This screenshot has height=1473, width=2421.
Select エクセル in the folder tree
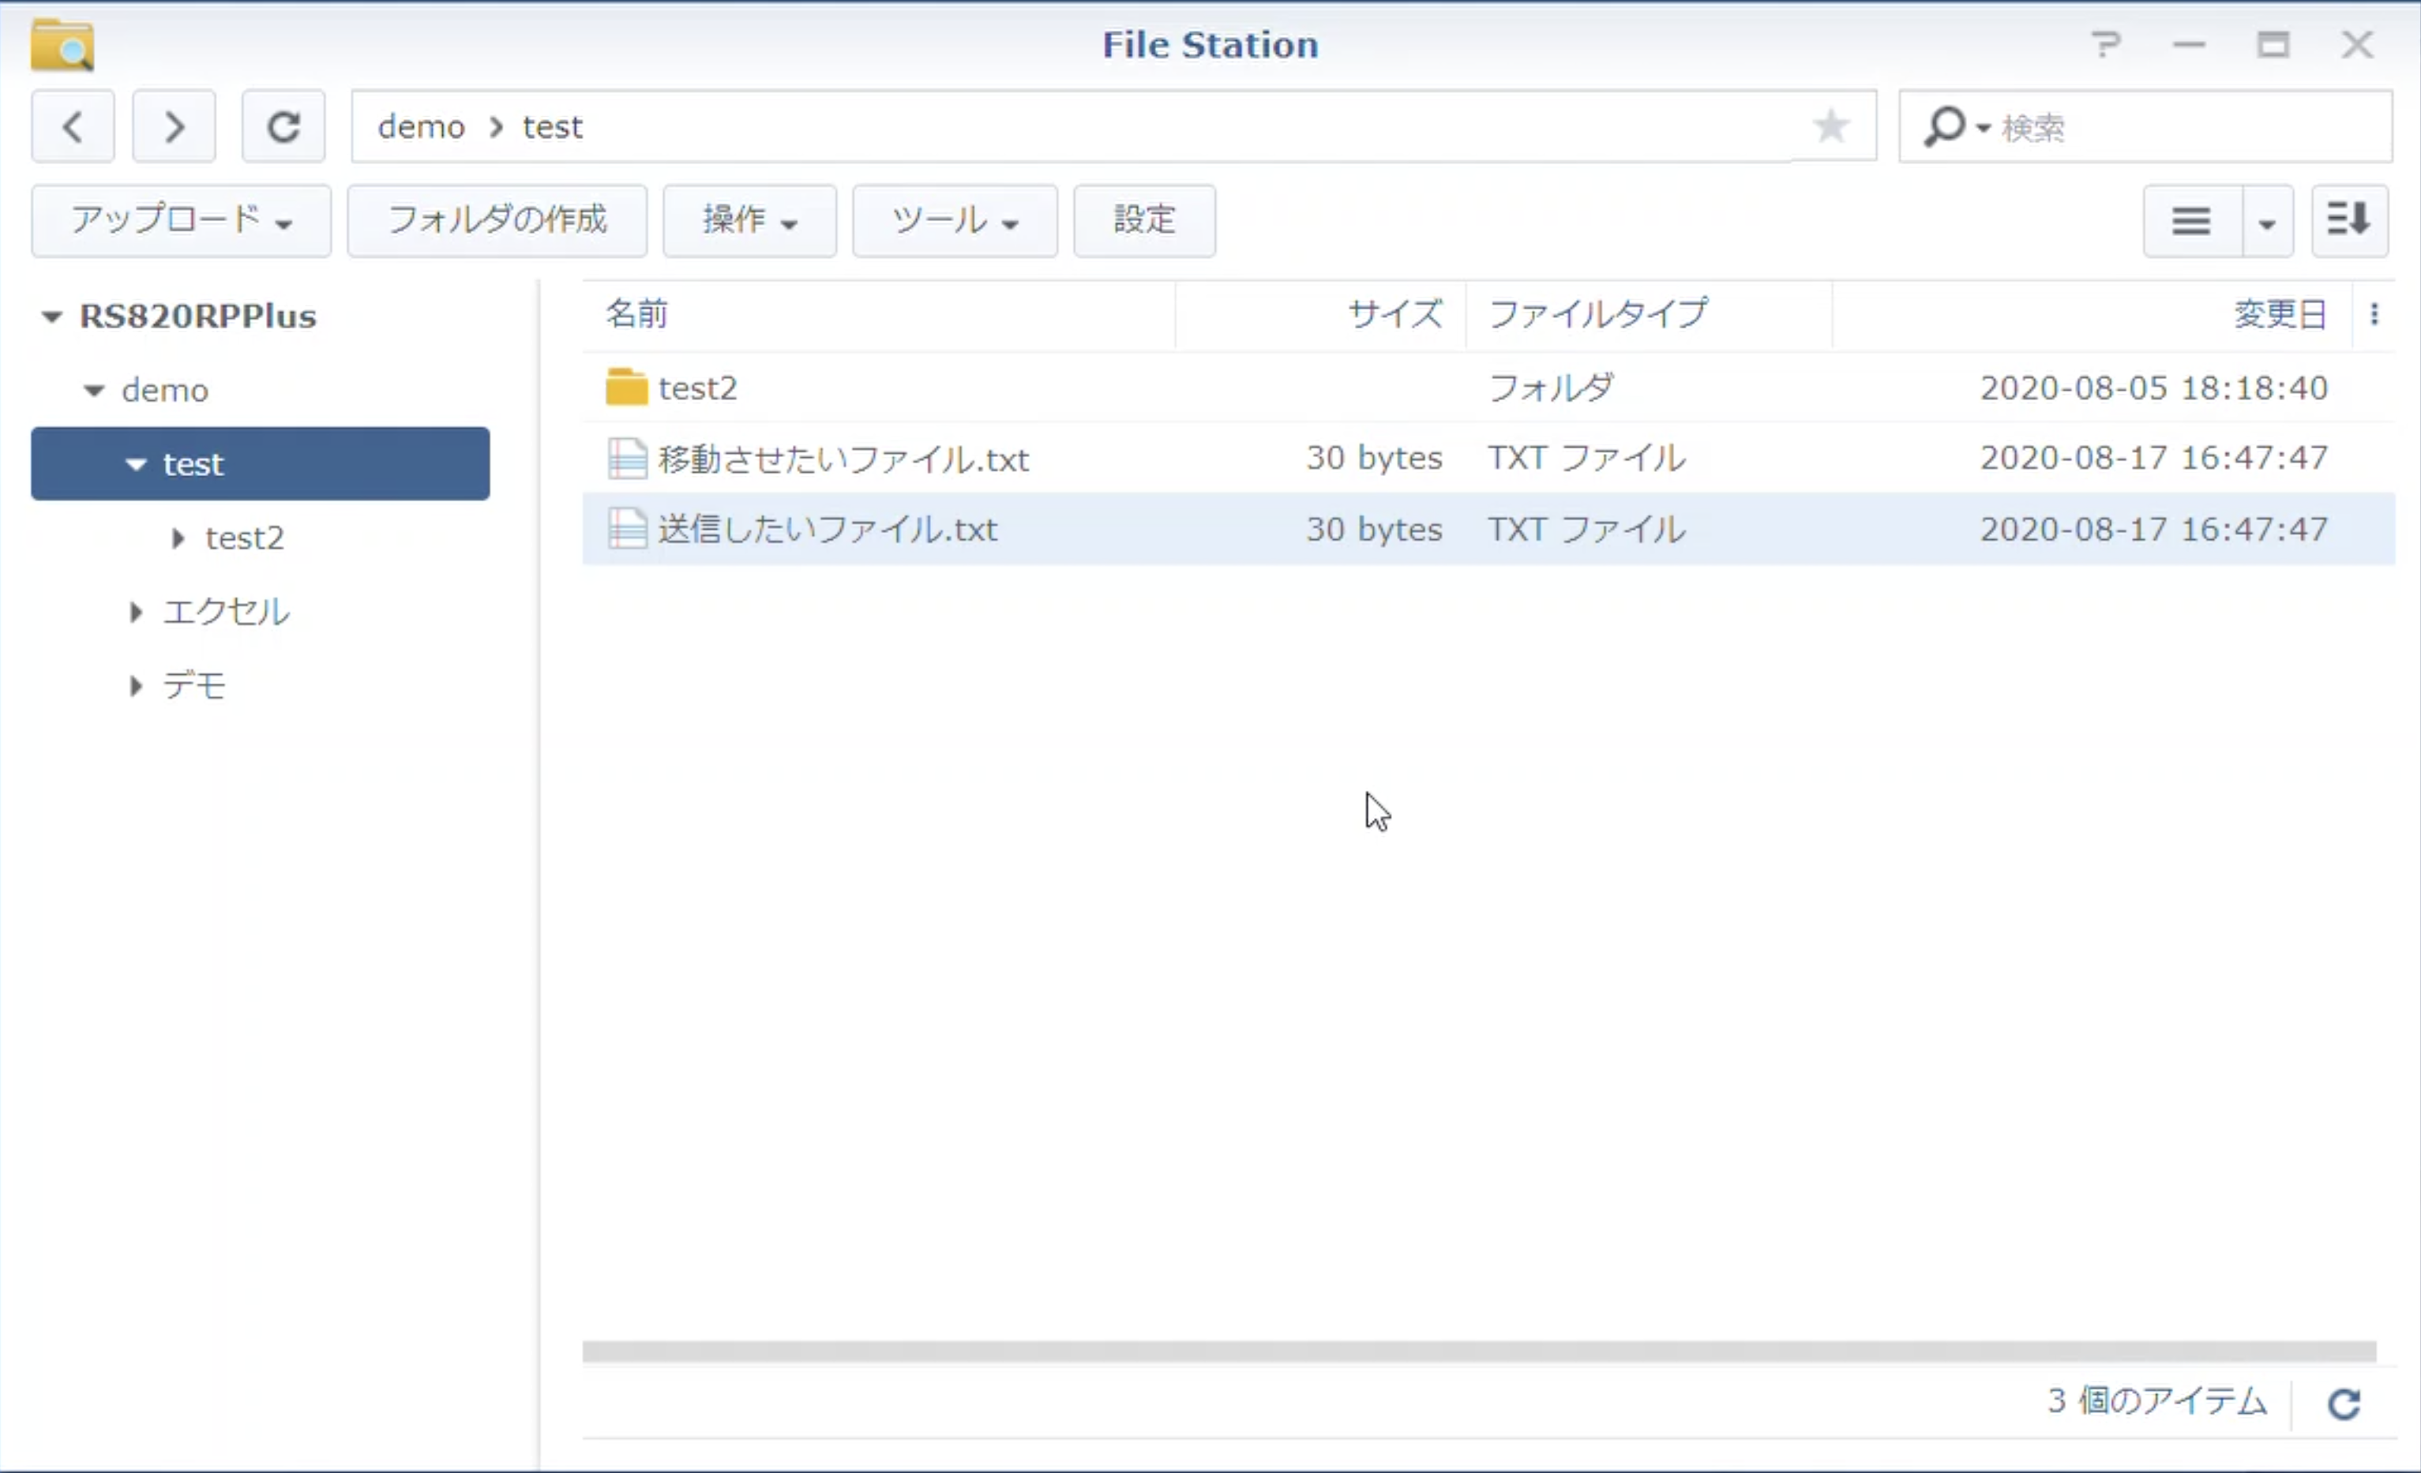(x=226, y=612)
